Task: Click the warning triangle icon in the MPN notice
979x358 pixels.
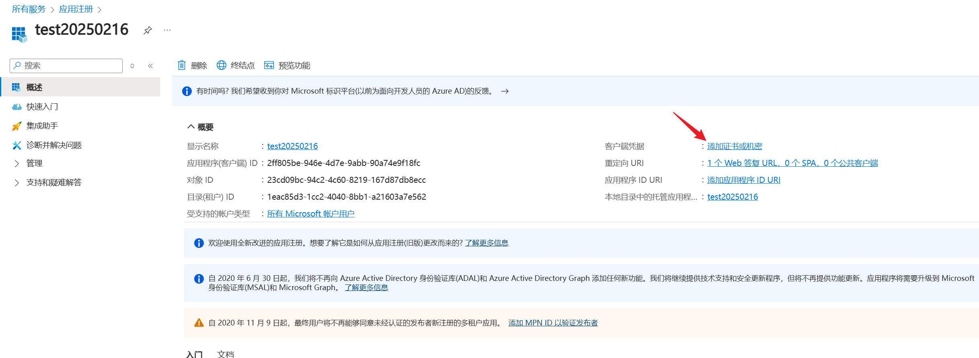Action: 199,323
